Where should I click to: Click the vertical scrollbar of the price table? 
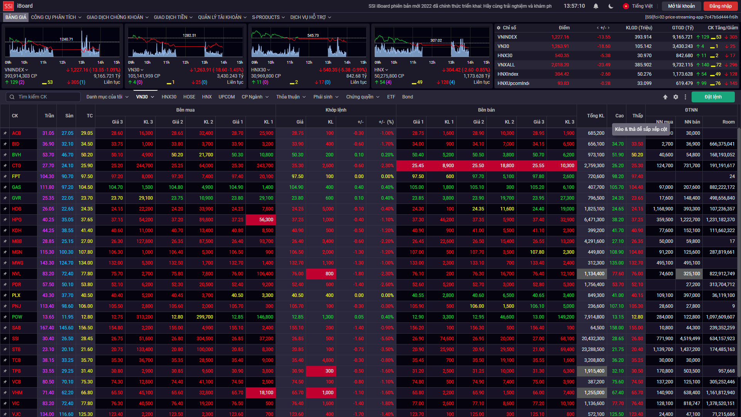739,251
